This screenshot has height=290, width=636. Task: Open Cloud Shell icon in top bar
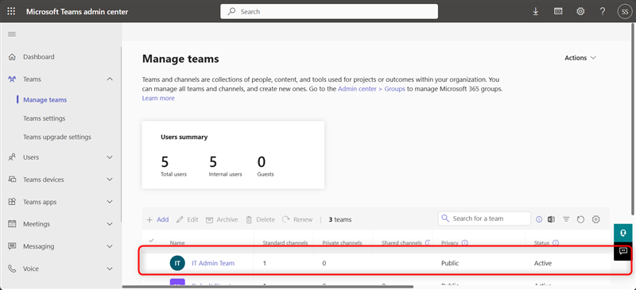558,11
